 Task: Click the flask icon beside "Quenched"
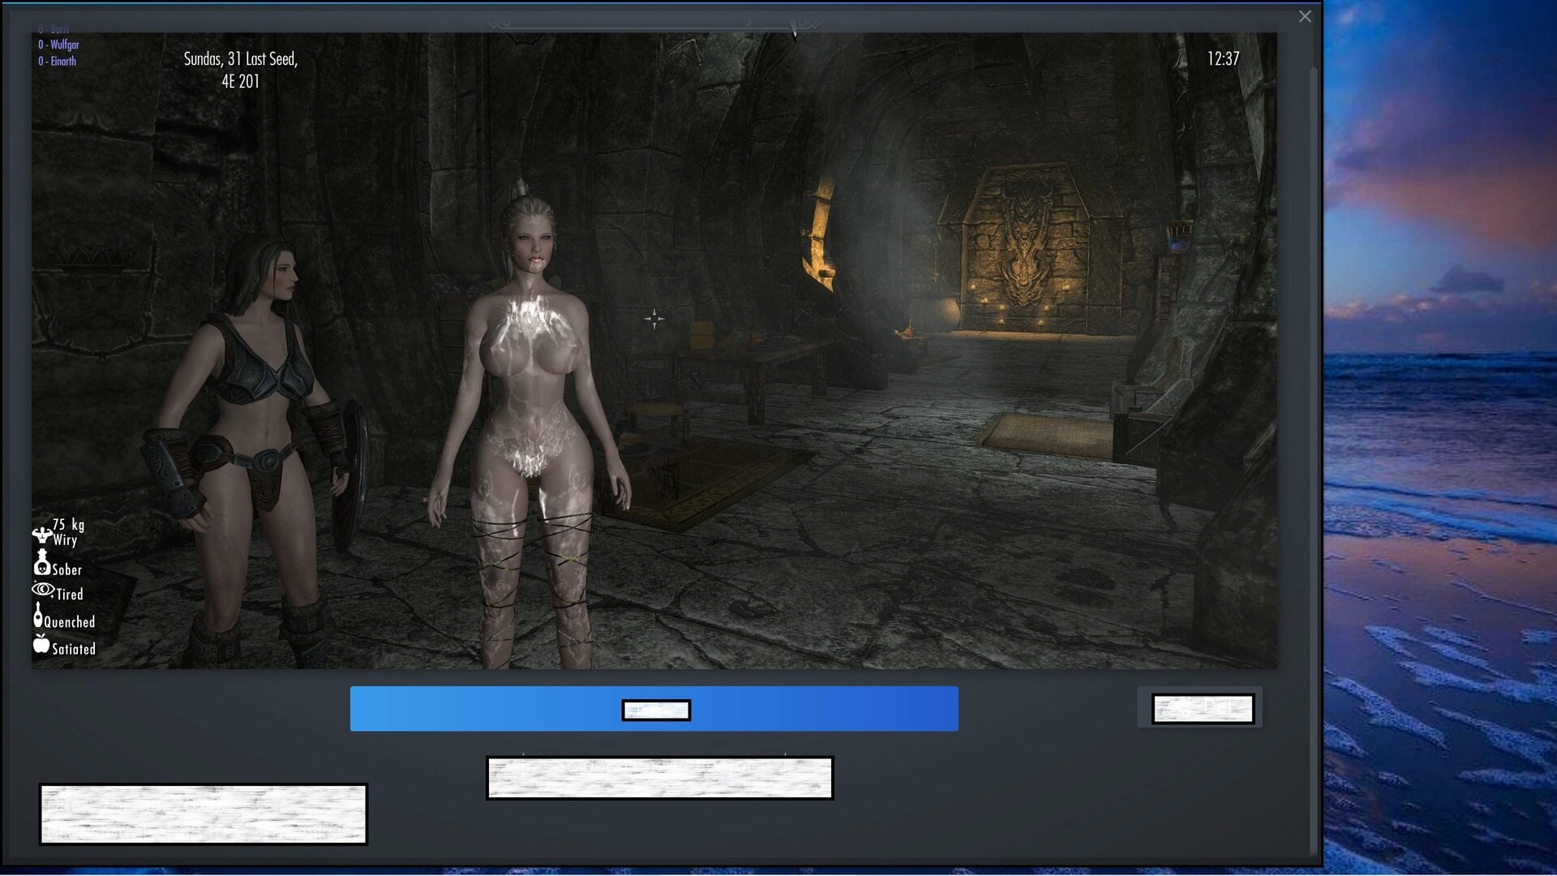pyautogui.click(x=37, y=616)
